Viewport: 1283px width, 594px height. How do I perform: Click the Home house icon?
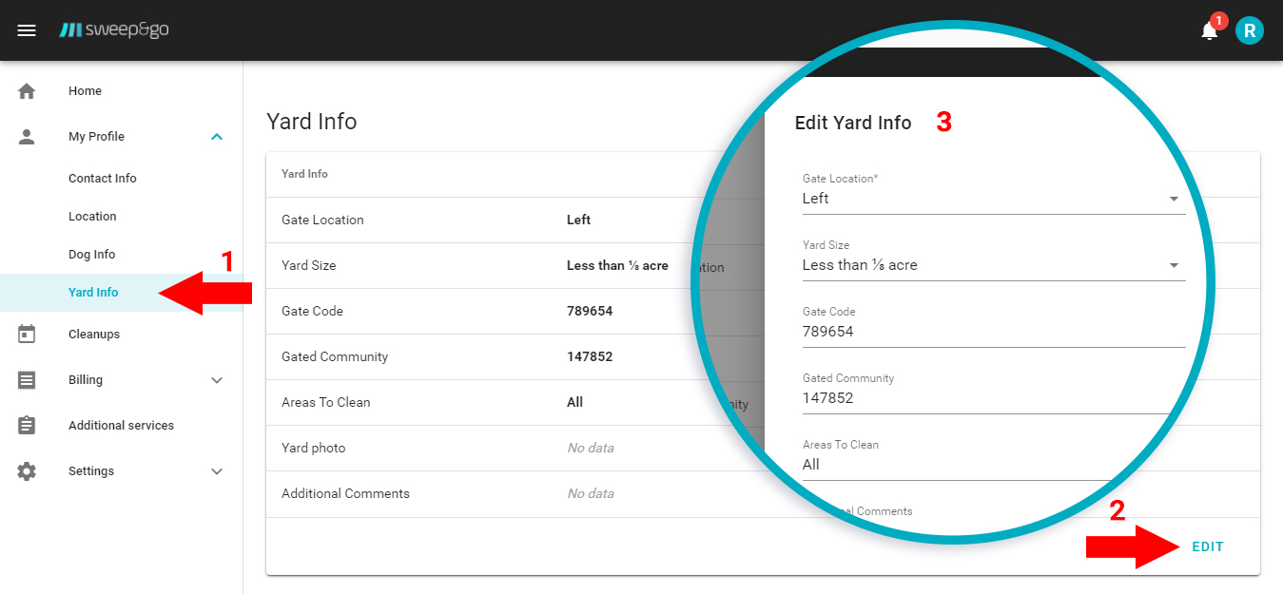27,90
